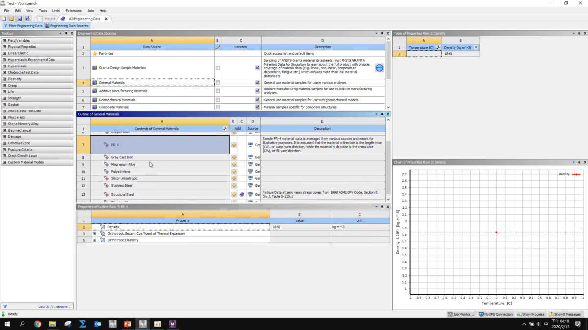Viewport: 588px width, 330px height.
Task: Click location browse icon for Composite Materials
Action: (257, 107)
